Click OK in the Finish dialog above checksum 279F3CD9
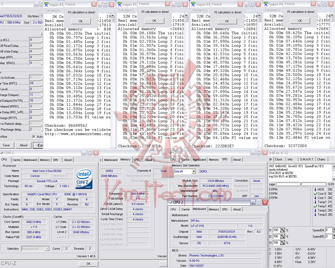The image size is (335, 268). (154, 21)
